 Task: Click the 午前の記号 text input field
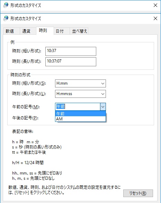tap(78, 107)
